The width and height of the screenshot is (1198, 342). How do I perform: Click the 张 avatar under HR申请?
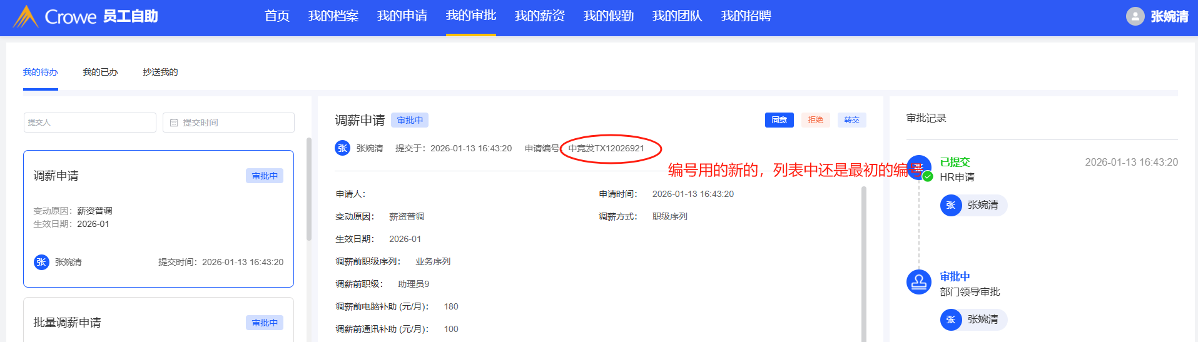click(x=951, y=205)
